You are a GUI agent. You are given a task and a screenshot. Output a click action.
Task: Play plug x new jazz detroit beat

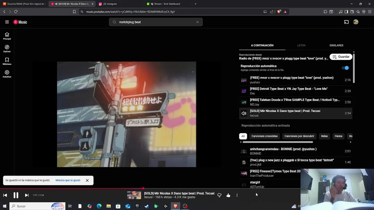point(296,162)
